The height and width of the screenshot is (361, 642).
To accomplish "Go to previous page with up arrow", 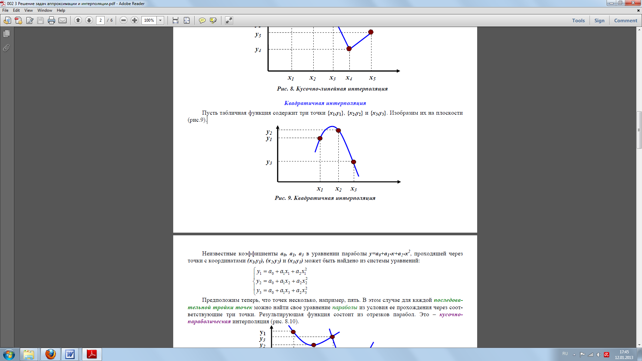I will point(78,20).
